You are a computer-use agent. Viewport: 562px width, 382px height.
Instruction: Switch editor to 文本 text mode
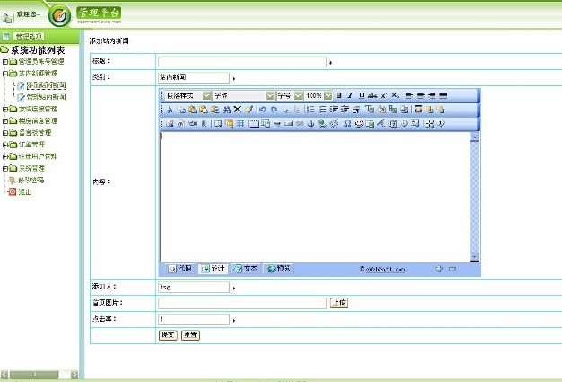tap(246, 269)
